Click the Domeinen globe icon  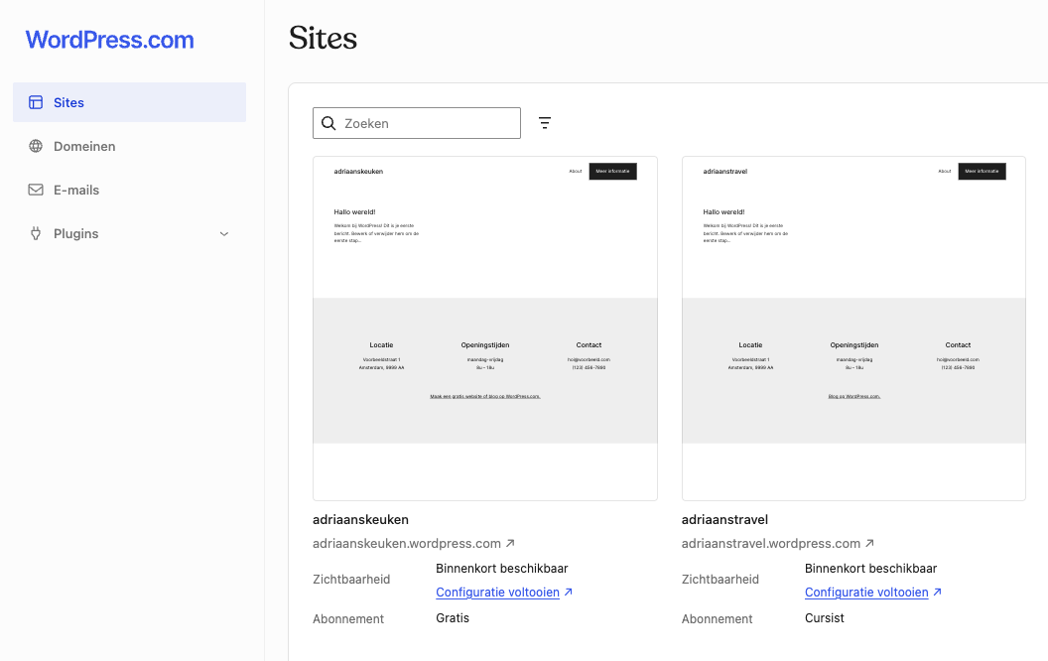coord(36,146)
